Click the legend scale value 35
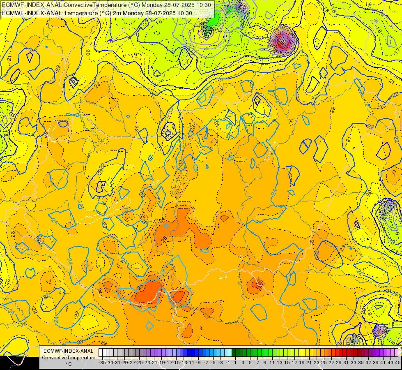402x370 pixels. coord(361,363)
